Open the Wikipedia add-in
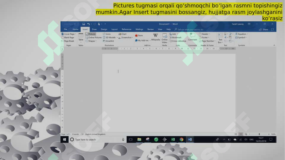The width and height of the screenshot is (285, 160). (x=156, y=37)
